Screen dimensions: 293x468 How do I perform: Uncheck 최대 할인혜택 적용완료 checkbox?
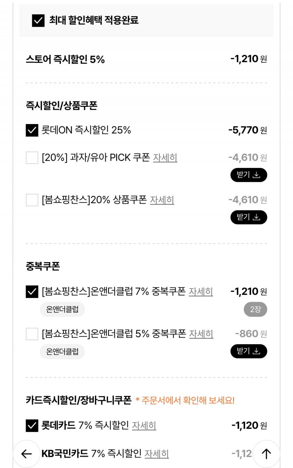pyautogui.click(x=38, y=20)
